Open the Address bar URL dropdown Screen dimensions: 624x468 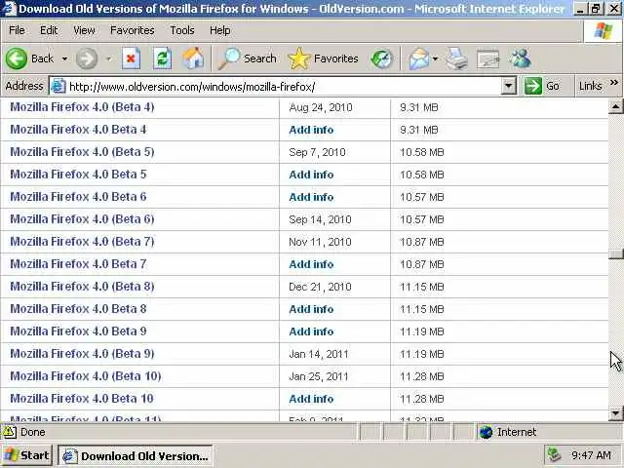(x=509, y=86)
